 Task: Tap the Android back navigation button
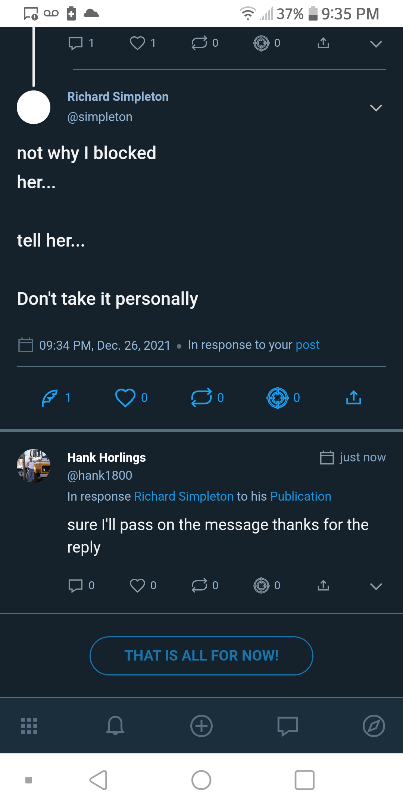(99, 780)
